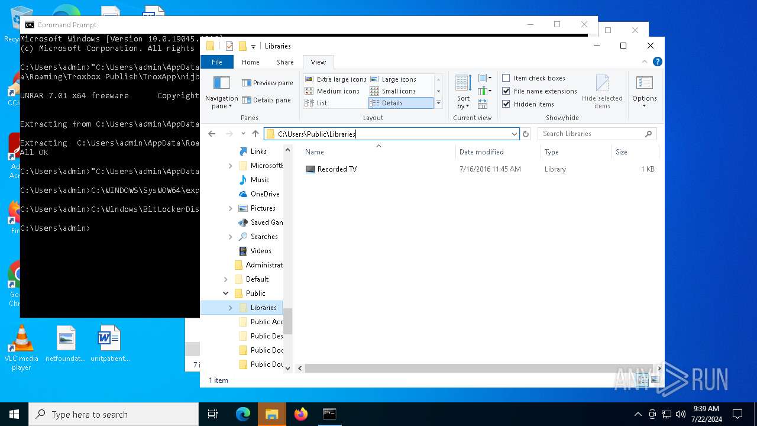
Task: Open Task View on taskbar
Action: pos(213,414)
